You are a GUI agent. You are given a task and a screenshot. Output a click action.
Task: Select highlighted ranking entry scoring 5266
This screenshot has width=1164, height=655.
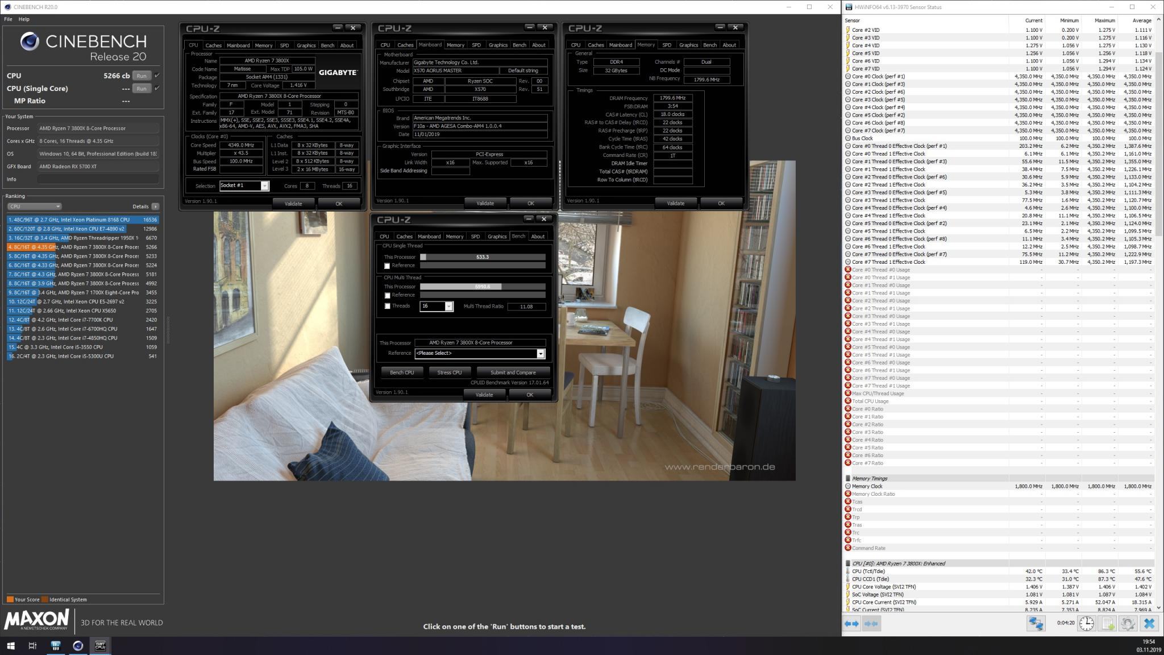pyautogui.click(x=83, y=247)
